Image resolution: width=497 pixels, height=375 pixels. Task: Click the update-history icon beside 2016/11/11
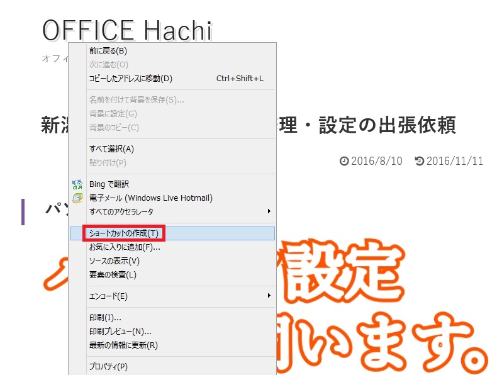419,161
